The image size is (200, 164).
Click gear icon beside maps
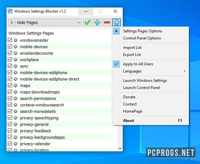(x=16, y=85)
